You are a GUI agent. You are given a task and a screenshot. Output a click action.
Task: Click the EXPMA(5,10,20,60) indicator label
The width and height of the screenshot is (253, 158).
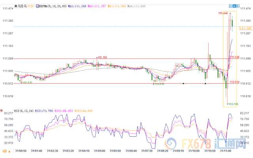(x=53, y=6)
